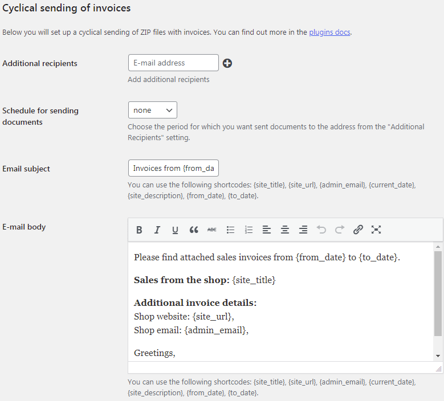444x401 pixels.
Task: Toggle underline in editor toolbar
Action: pyautogui.click(x=176, y=230)
